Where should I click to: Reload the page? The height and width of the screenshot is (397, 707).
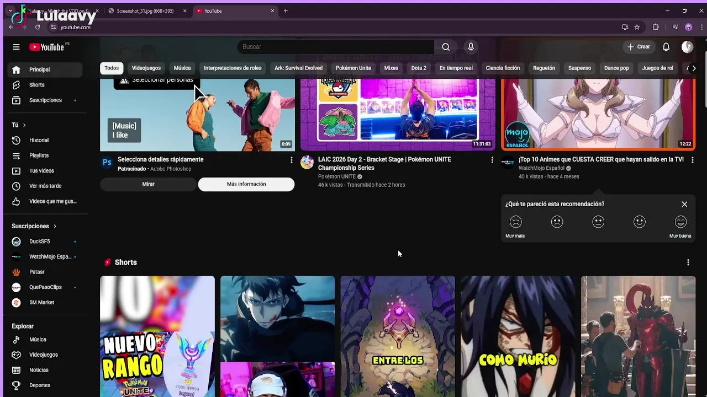(38, 27)
